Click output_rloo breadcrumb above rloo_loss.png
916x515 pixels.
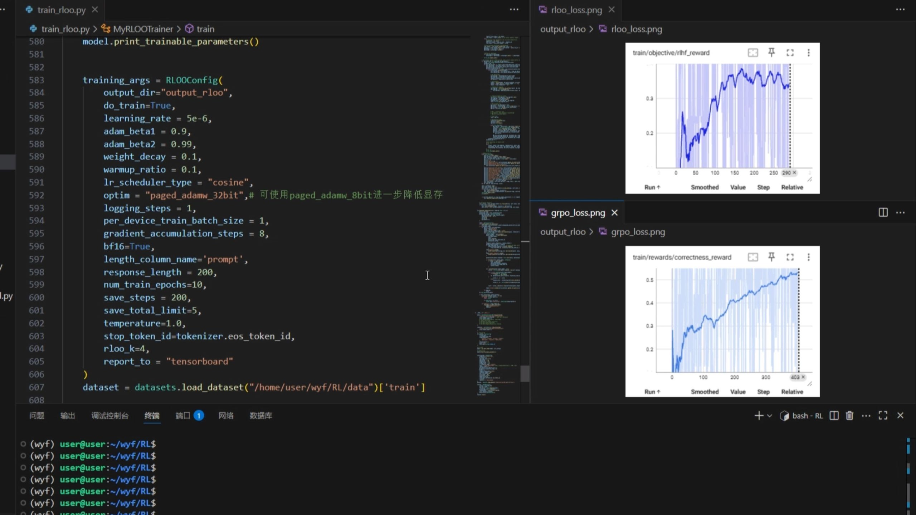pyautogui.click(x=563, y=29)
